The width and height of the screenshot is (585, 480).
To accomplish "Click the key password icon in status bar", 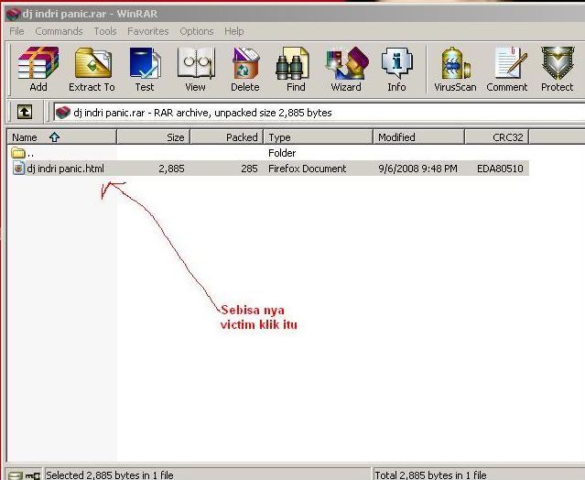I will [x=33, y=475].
